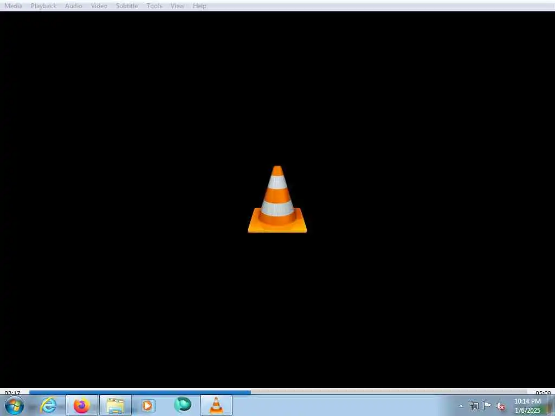Select the VLC taskbar button
The image size is (555, 416).
tap(216, 405)
